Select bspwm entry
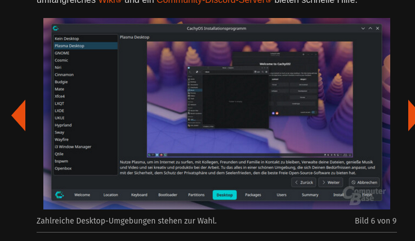This screenshot has height=241, width=415. pos(86,161)
